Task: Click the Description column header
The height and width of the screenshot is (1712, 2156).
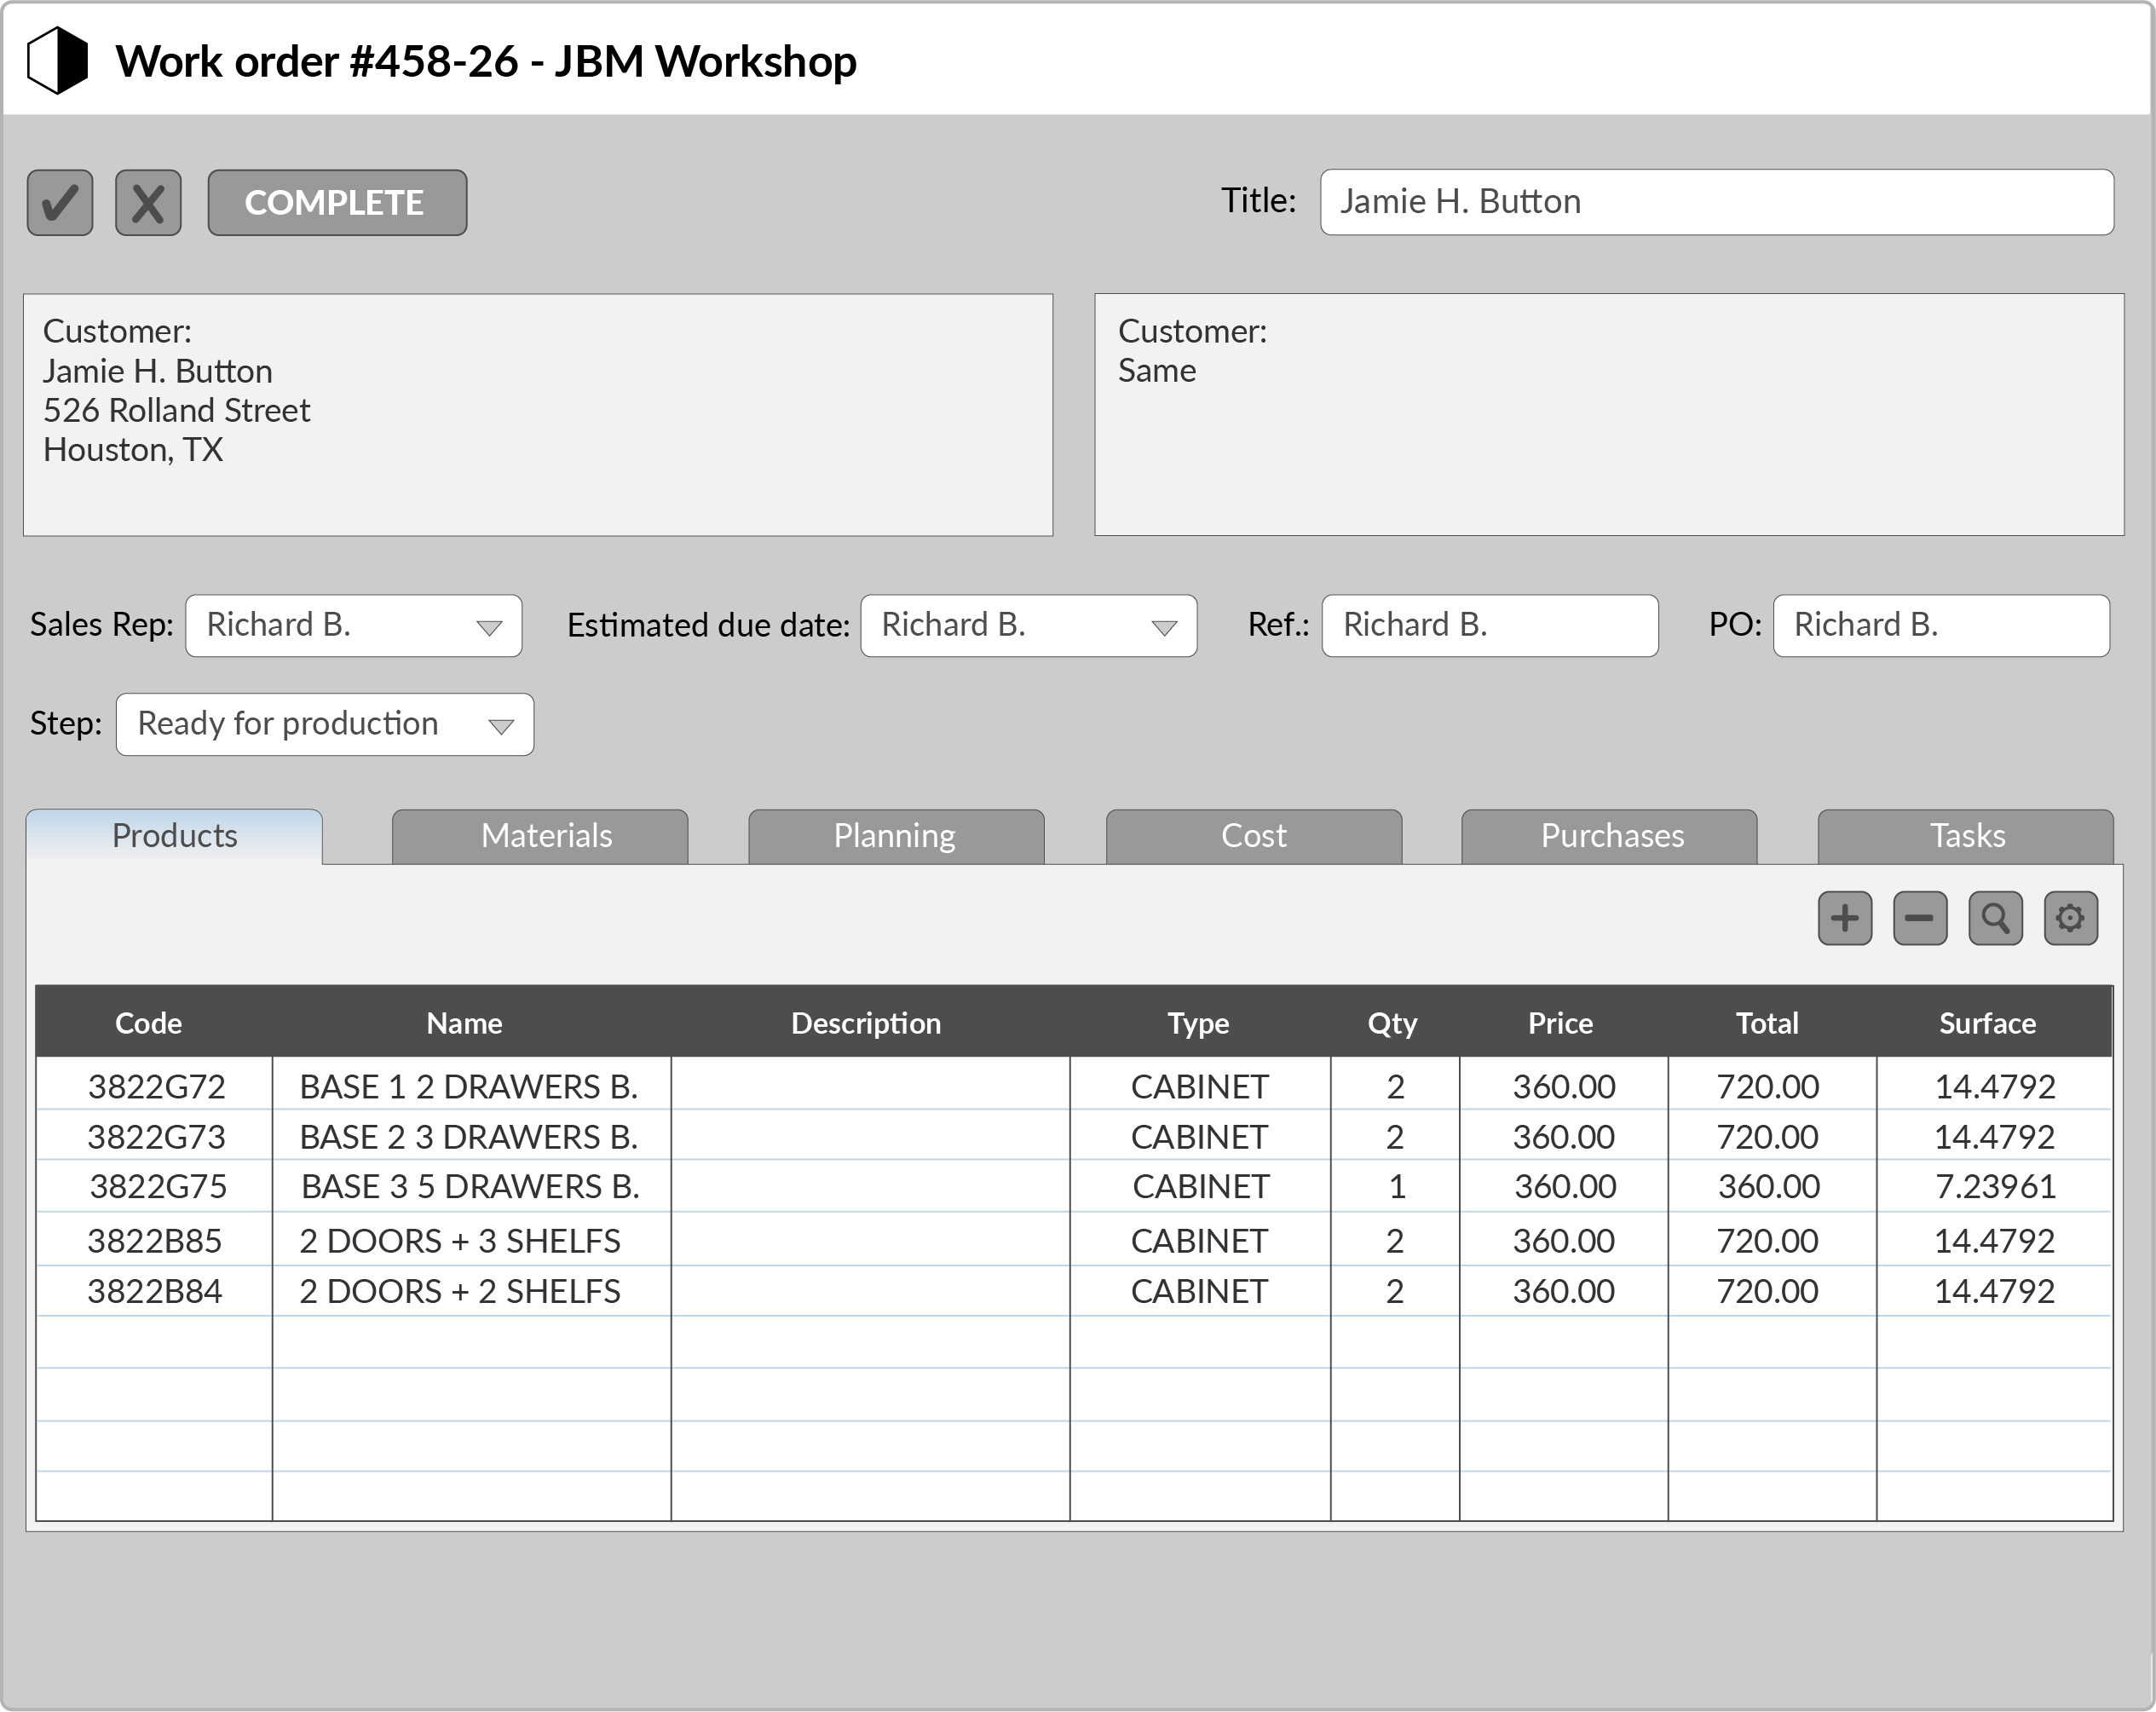Action: click(x=866, y=1023)
